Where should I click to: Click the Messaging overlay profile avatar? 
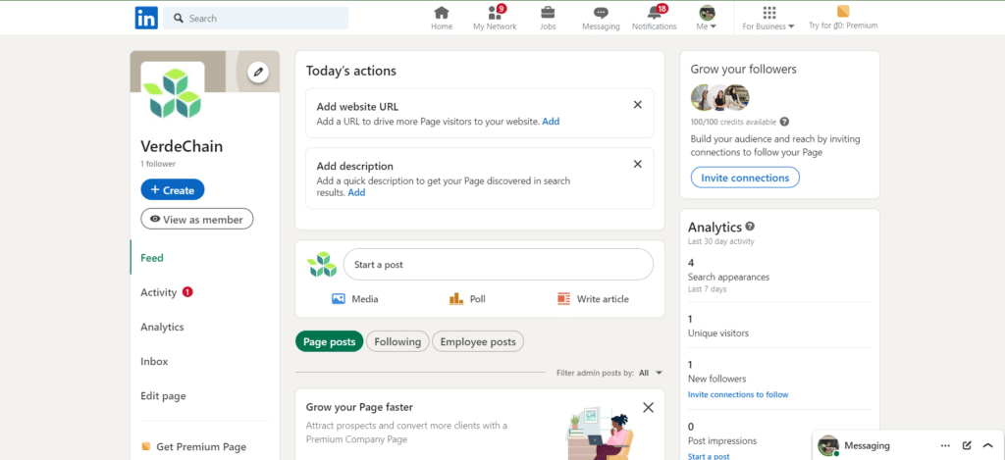(x=828, y=445)
